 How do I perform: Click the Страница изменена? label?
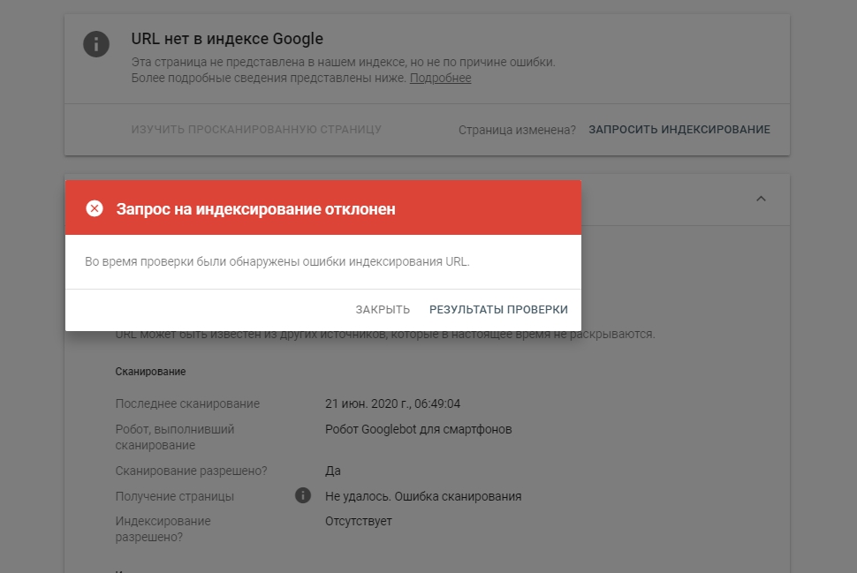click(x=517, y=130)
